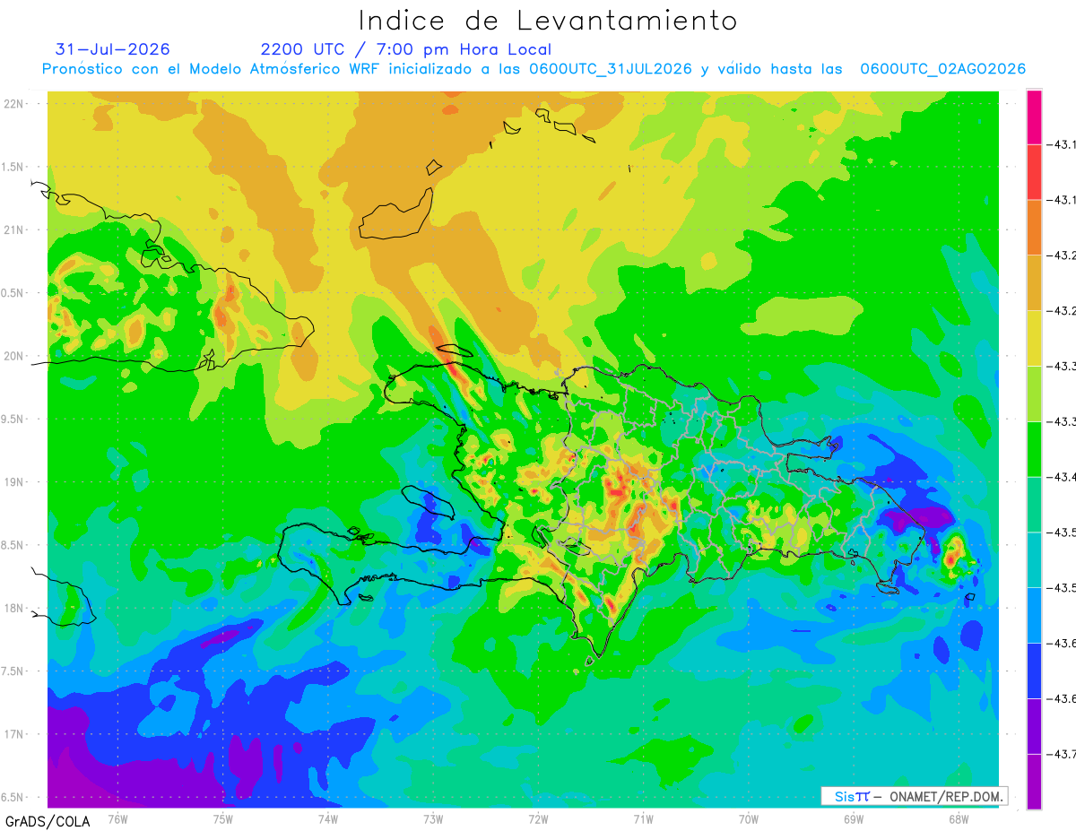Click the 'Pronóstico con el Modelo Atmósferico WRF' line
The image size is (1076, 831).
click(534, 69)
